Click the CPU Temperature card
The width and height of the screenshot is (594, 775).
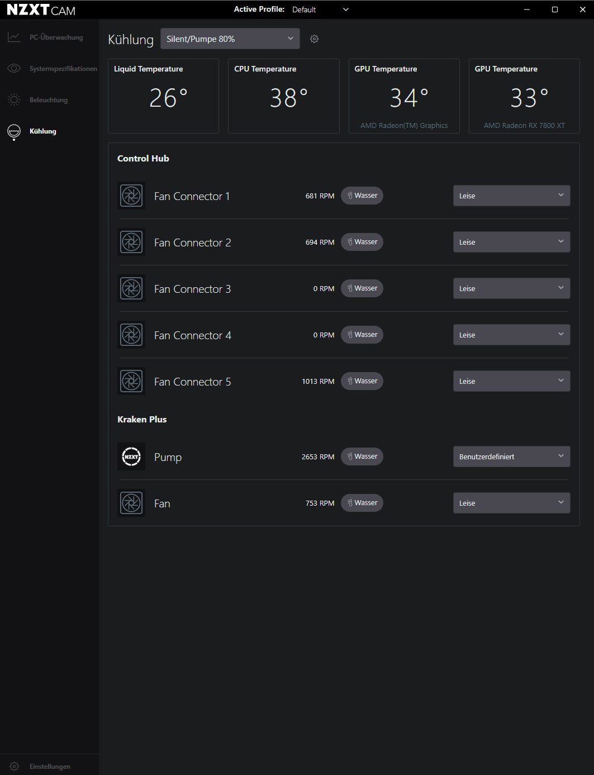284,96
